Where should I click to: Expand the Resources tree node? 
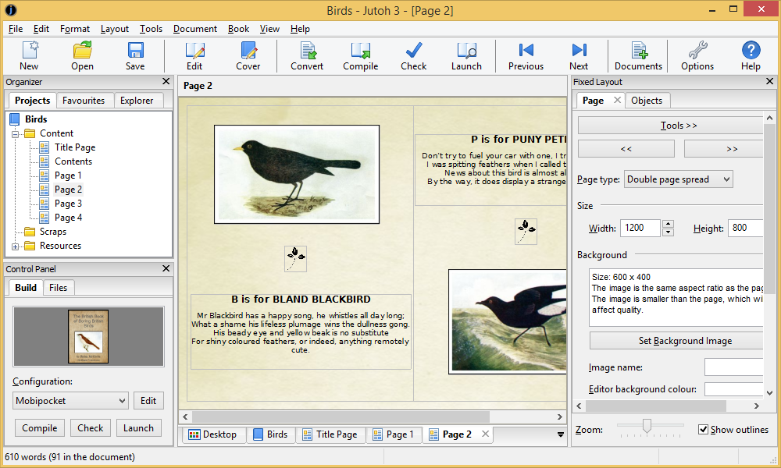(16, 245)
